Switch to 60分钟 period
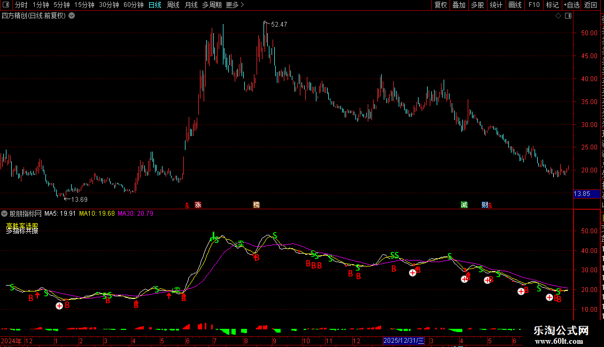 (x=134, y=5)
